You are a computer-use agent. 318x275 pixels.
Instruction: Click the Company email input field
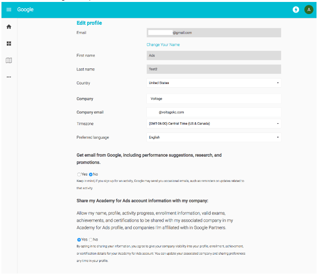click(214, 113)
